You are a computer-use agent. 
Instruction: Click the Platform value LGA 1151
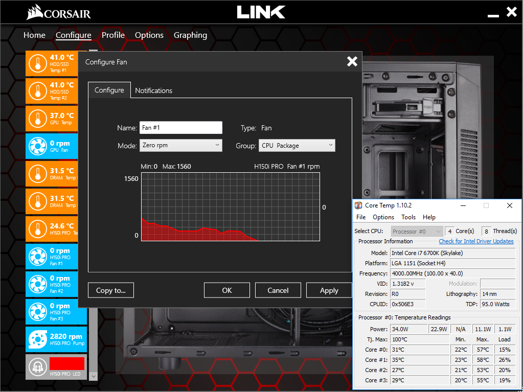(x=452, y=263)
